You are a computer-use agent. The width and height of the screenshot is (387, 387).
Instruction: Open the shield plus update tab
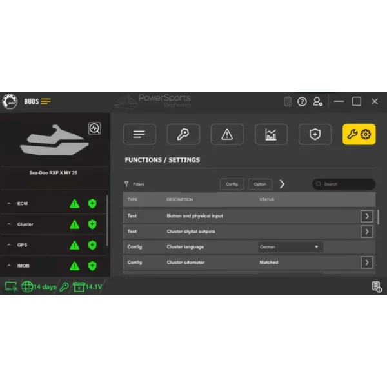pos(315,134)
